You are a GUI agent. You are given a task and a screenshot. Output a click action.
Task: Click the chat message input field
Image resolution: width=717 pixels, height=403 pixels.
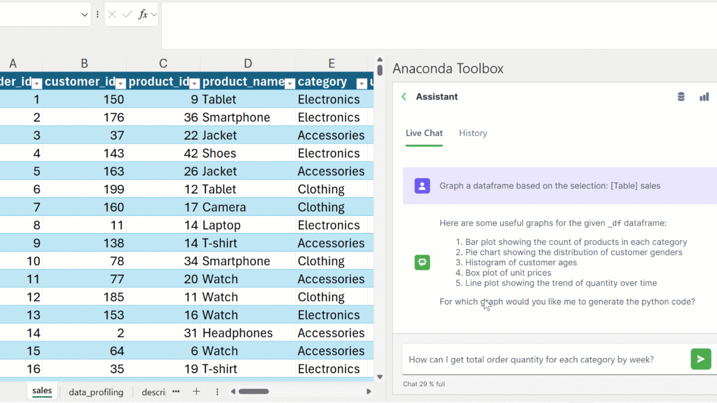click(544, 359)
